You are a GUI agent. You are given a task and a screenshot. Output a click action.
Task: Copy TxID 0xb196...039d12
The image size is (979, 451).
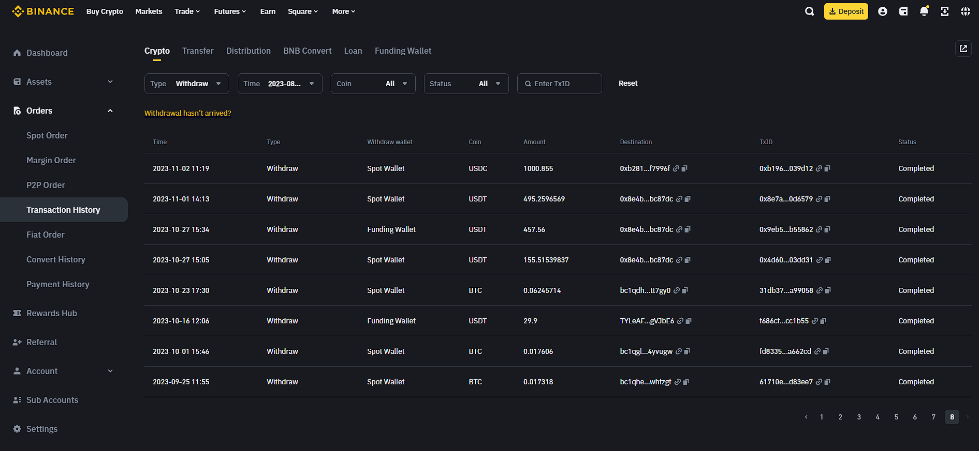pyautogui.click(x=827, y=168)
